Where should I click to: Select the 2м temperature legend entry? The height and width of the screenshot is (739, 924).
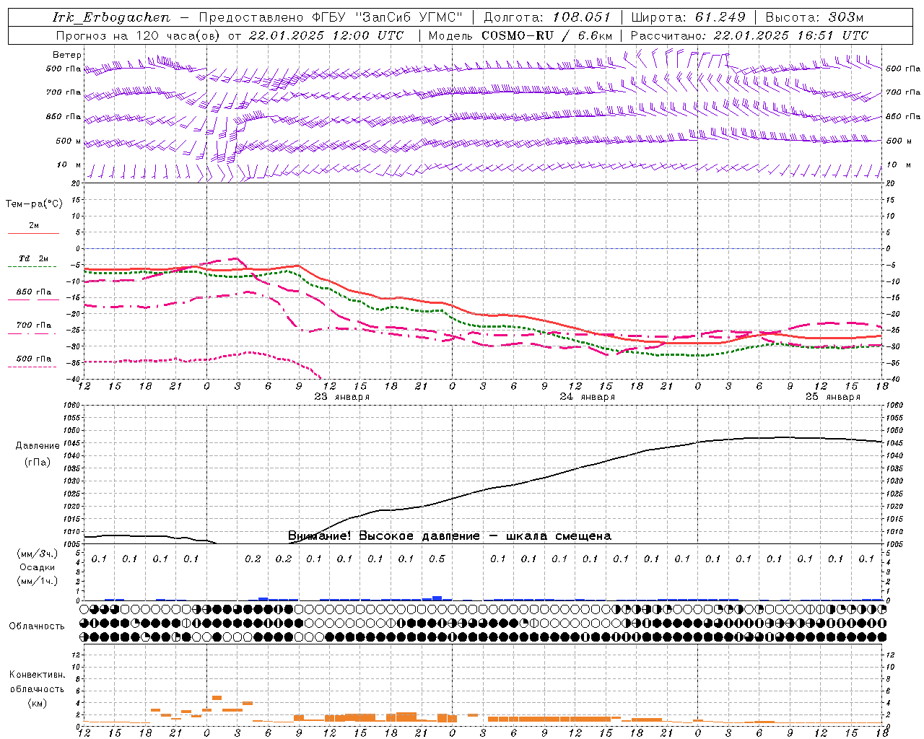pyautogui.click(x=34, y=226)
